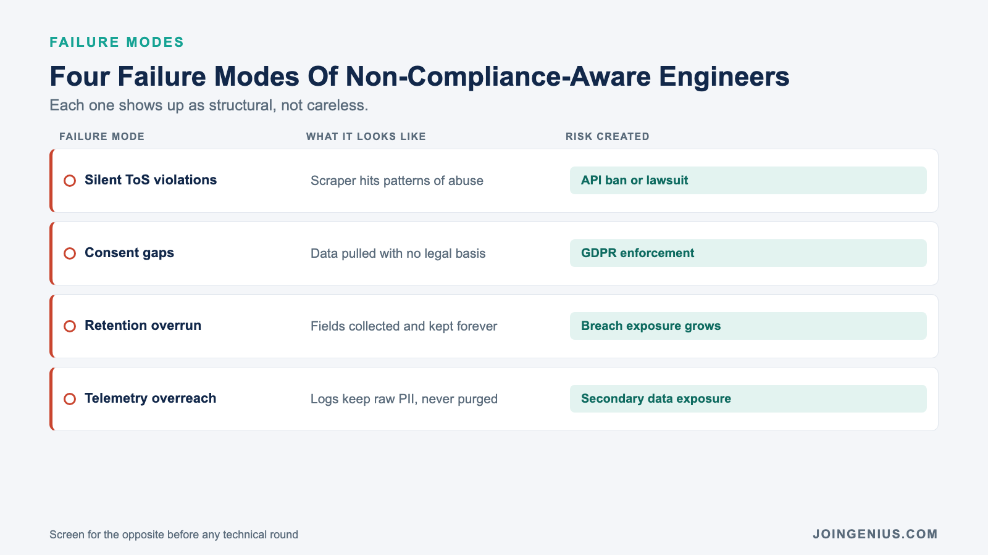Select the 'Silent ToS violations' label
The image size is (988, 555).
point(151,180)
